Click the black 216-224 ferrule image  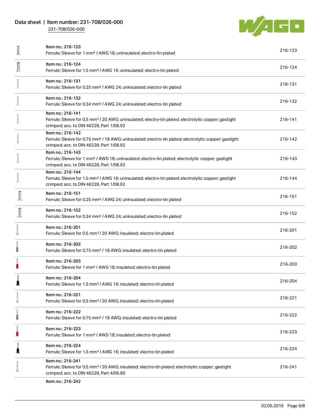click(18, 348)
